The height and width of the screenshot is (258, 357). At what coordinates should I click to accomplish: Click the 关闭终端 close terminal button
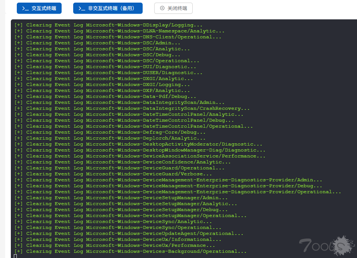point(173,8)
